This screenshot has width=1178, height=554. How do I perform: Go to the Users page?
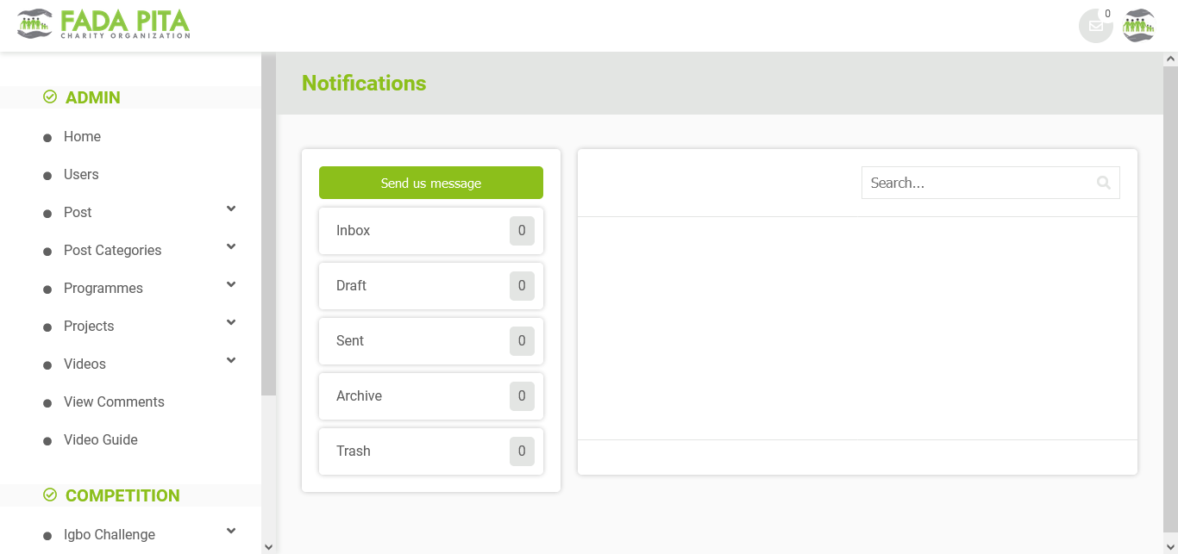(x=81, y=175)
